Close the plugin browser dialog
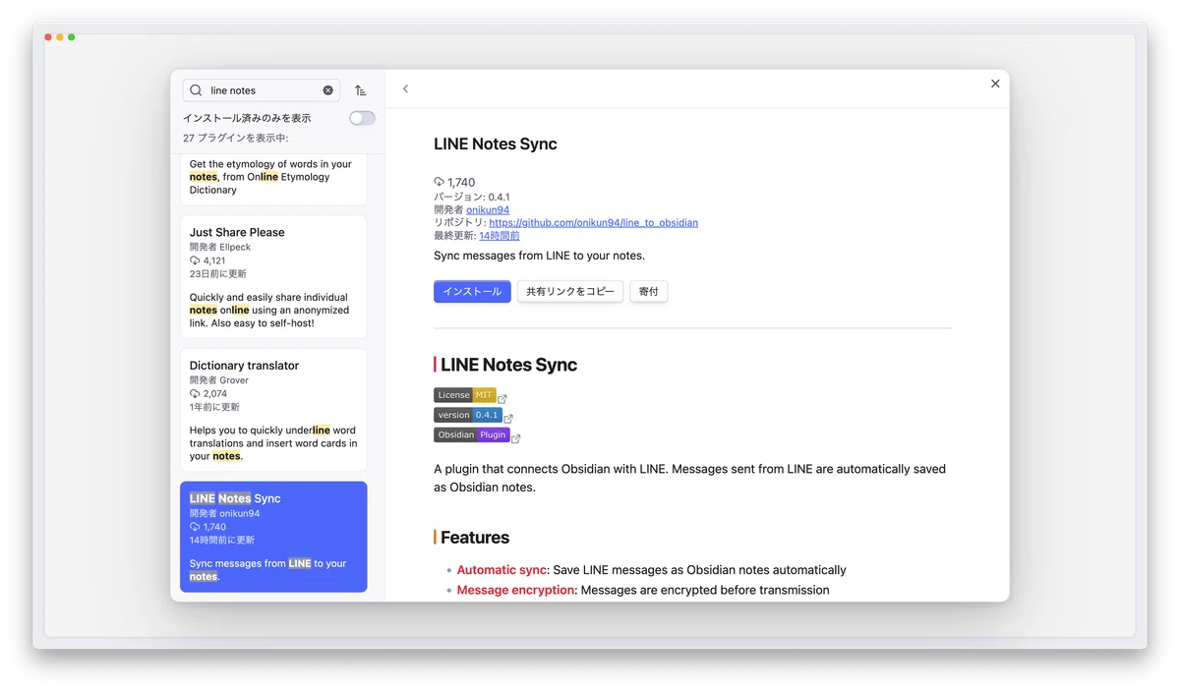The width and height of the screenshot is (1180, 692). point(995,84)
